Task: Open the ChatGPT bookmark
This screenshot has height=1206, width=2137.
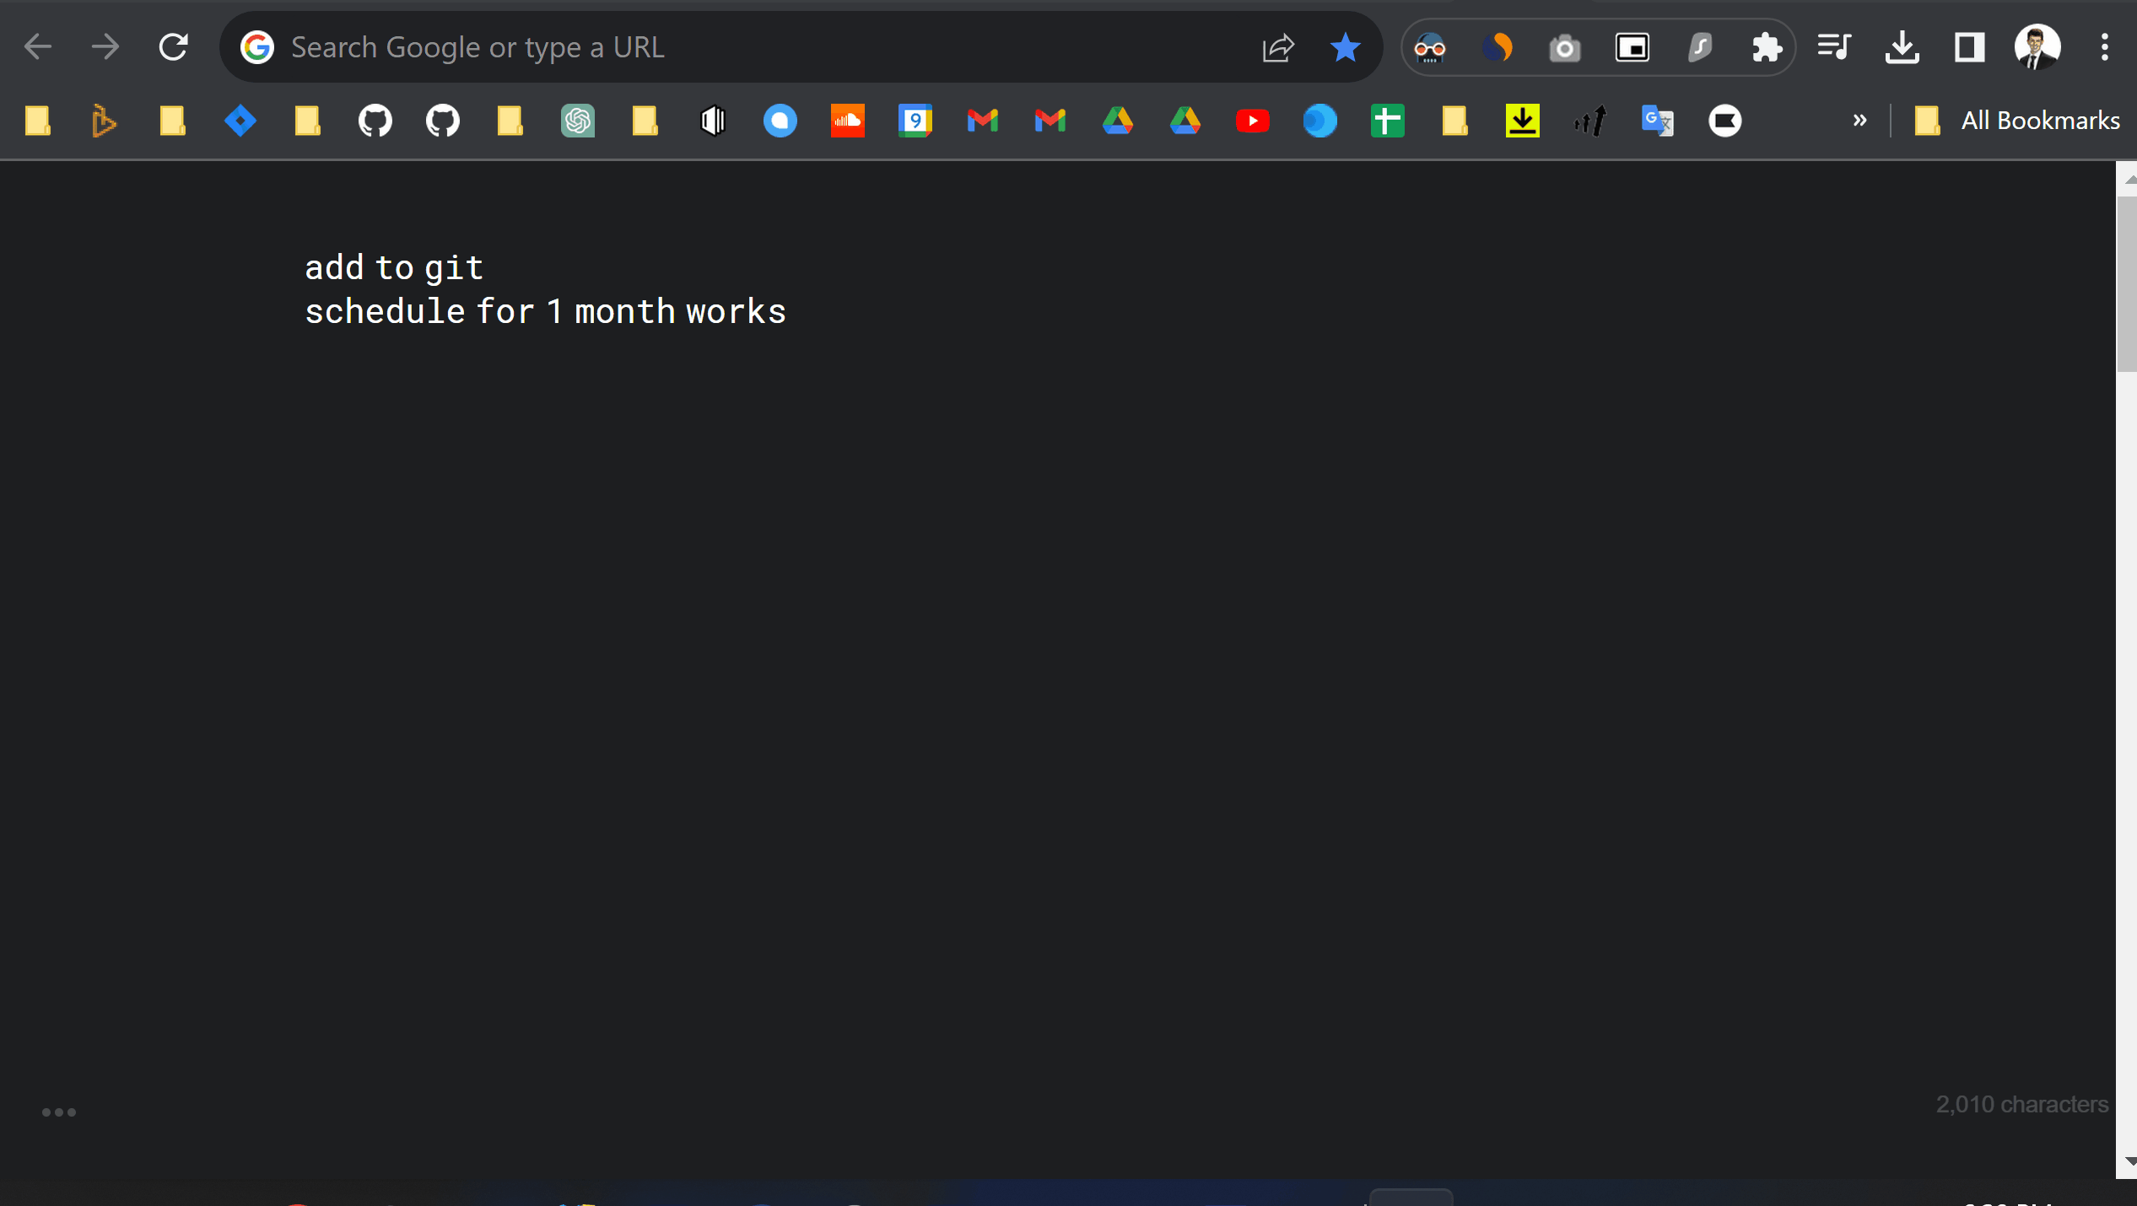Action: pos(577,121)
